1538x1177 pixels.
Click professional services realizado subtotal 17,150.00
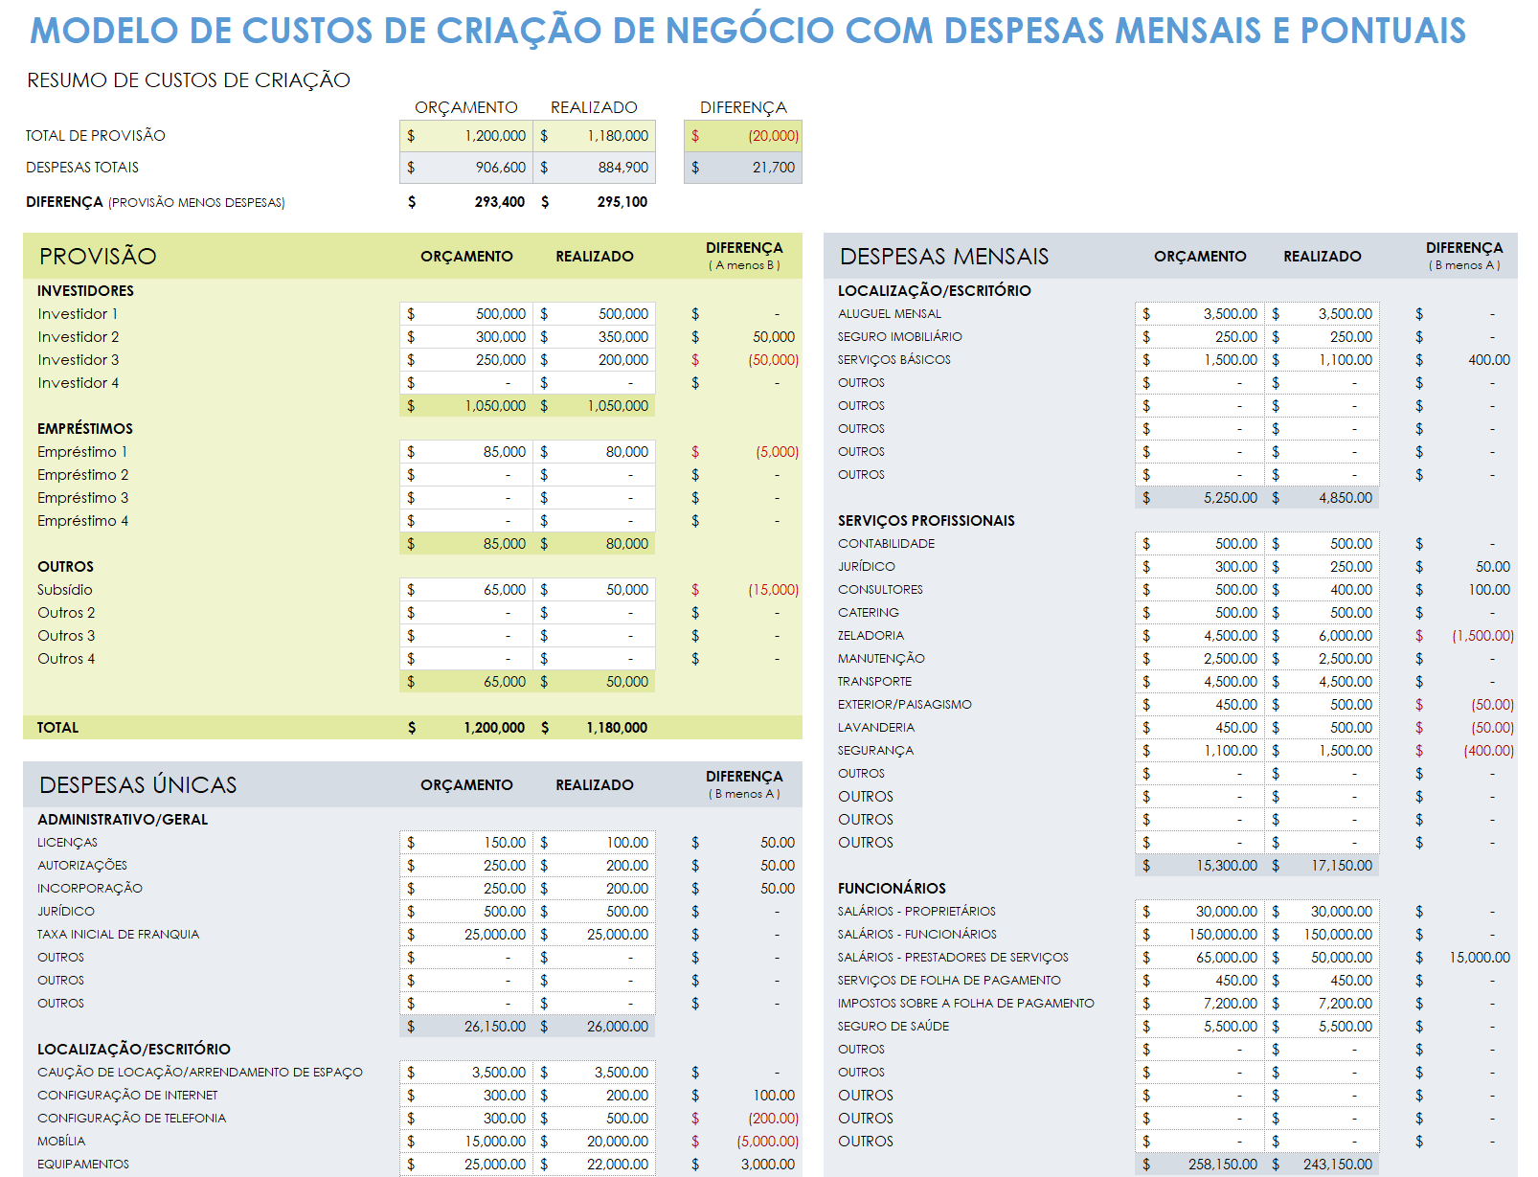tap(1322, 866)
